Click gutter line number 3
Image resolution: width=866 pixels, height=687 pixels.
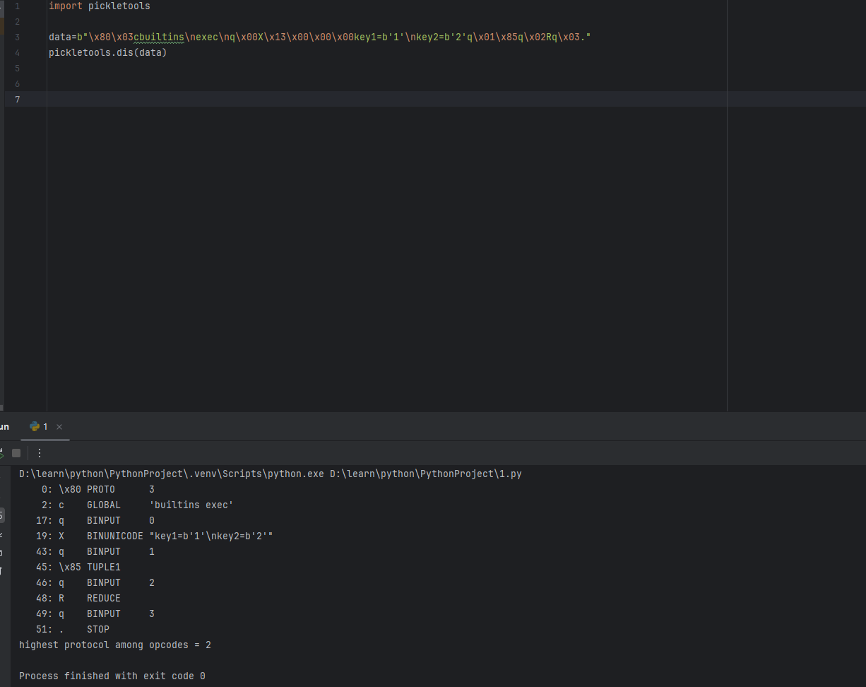18,37
